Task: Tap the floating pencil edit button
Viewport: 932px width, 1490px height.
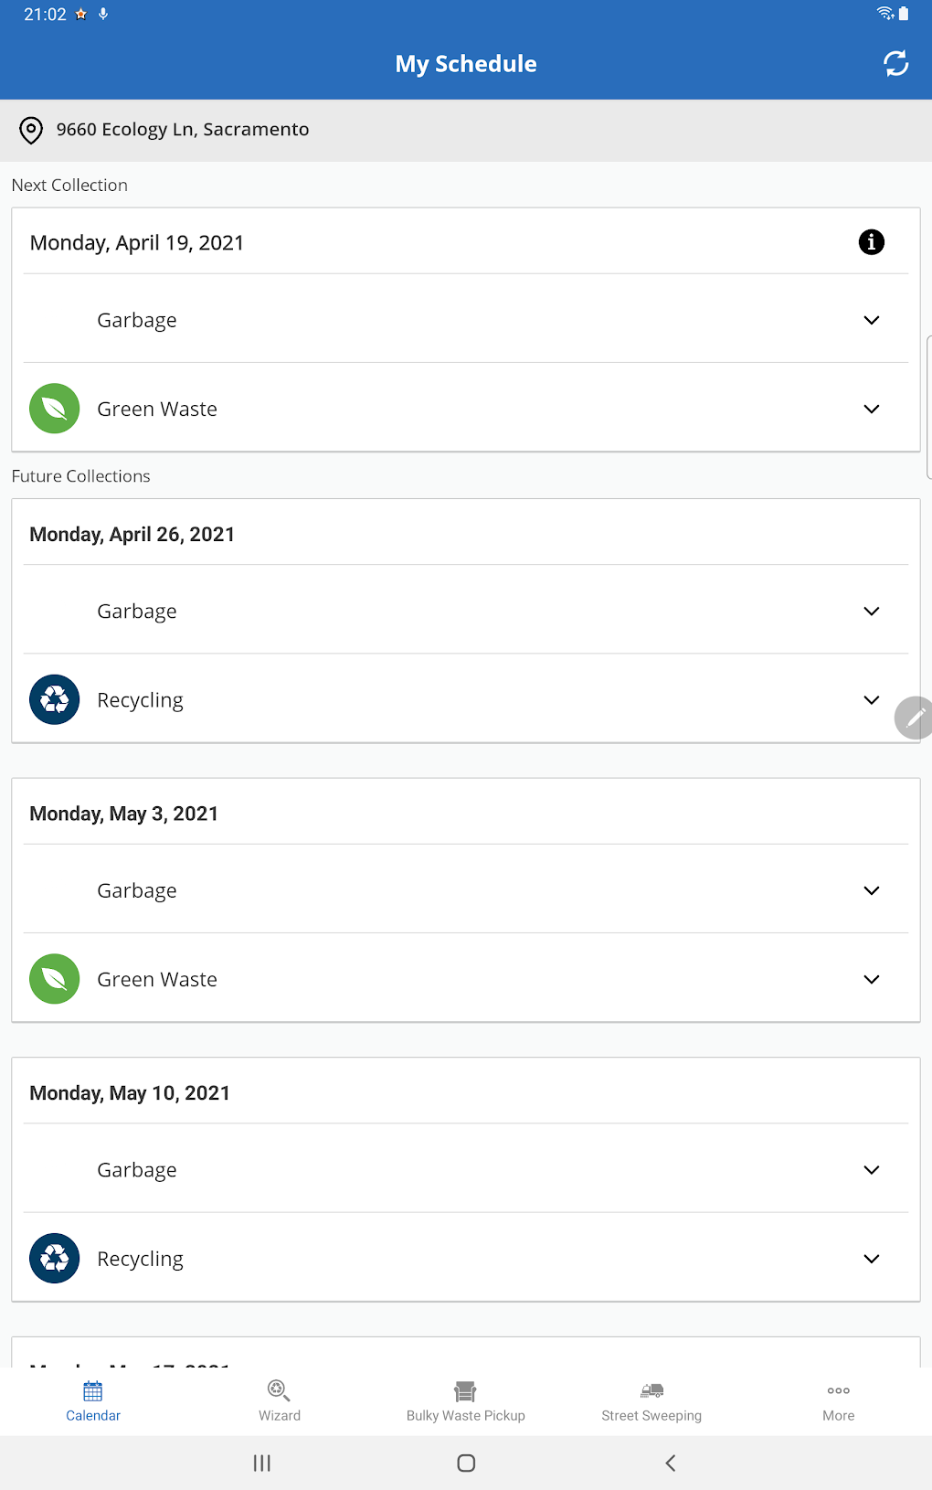Action: 915,718
